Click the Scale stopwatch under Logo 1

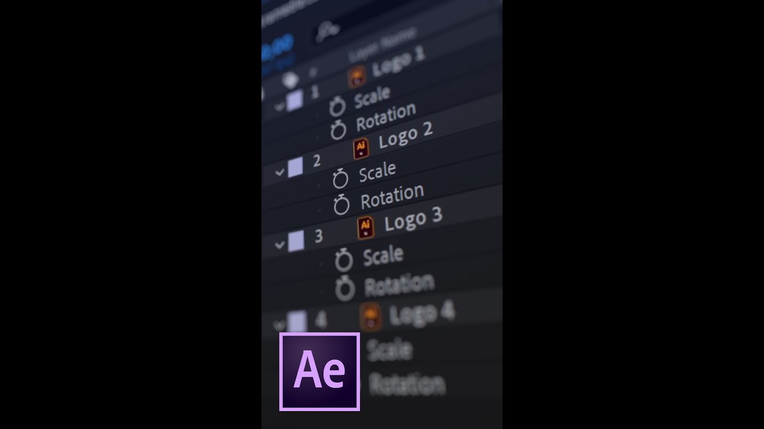(x=337, y=107)
